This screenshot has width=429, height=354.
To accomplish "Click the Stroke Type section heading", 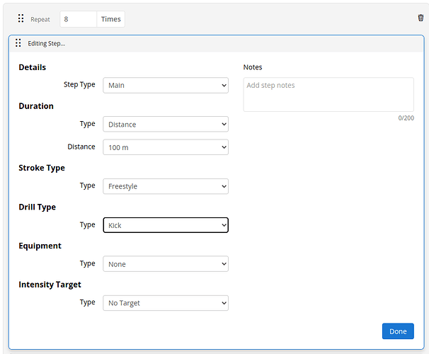I will point(42,168).
